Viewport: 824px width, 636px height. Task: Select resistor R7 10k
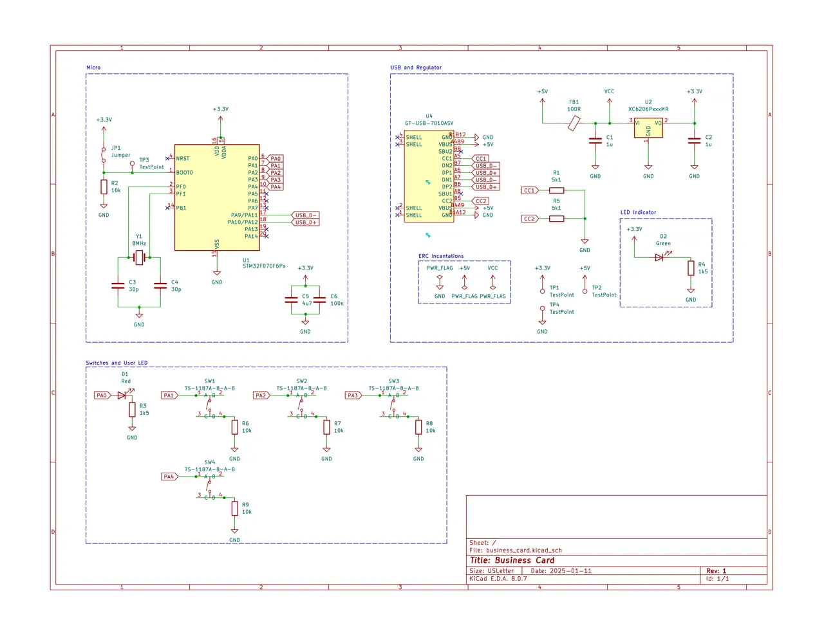coord(327,426)
